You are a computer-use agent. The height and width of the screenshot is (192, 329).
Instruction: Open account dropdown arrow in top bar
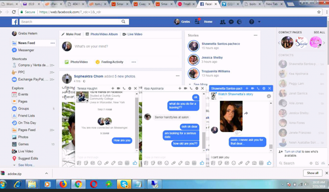(259, 22)
